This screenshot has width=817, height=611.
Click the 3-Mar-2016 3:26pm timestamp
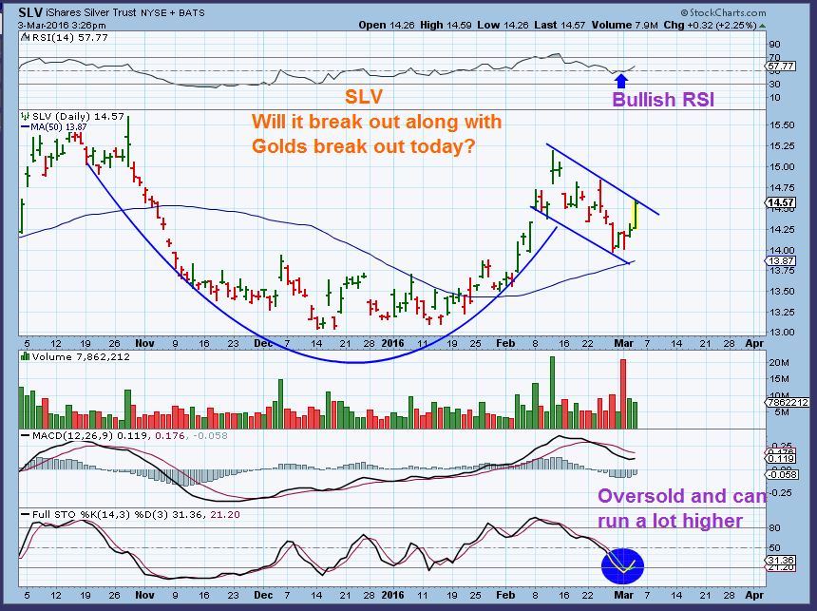coord(62,25)
